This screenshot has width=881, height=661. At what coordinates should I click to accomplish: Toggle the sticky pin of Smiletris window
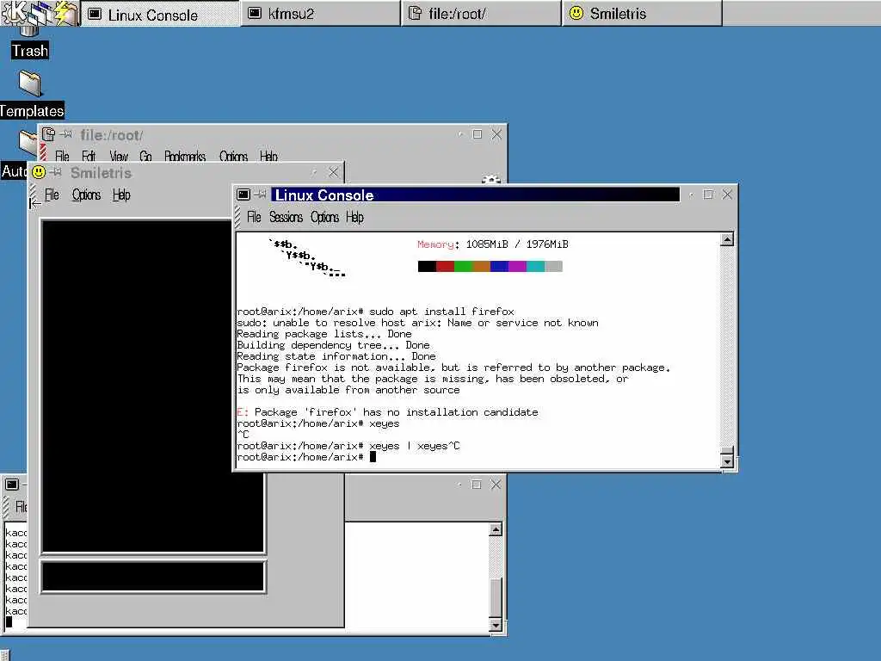click(56, 172)
